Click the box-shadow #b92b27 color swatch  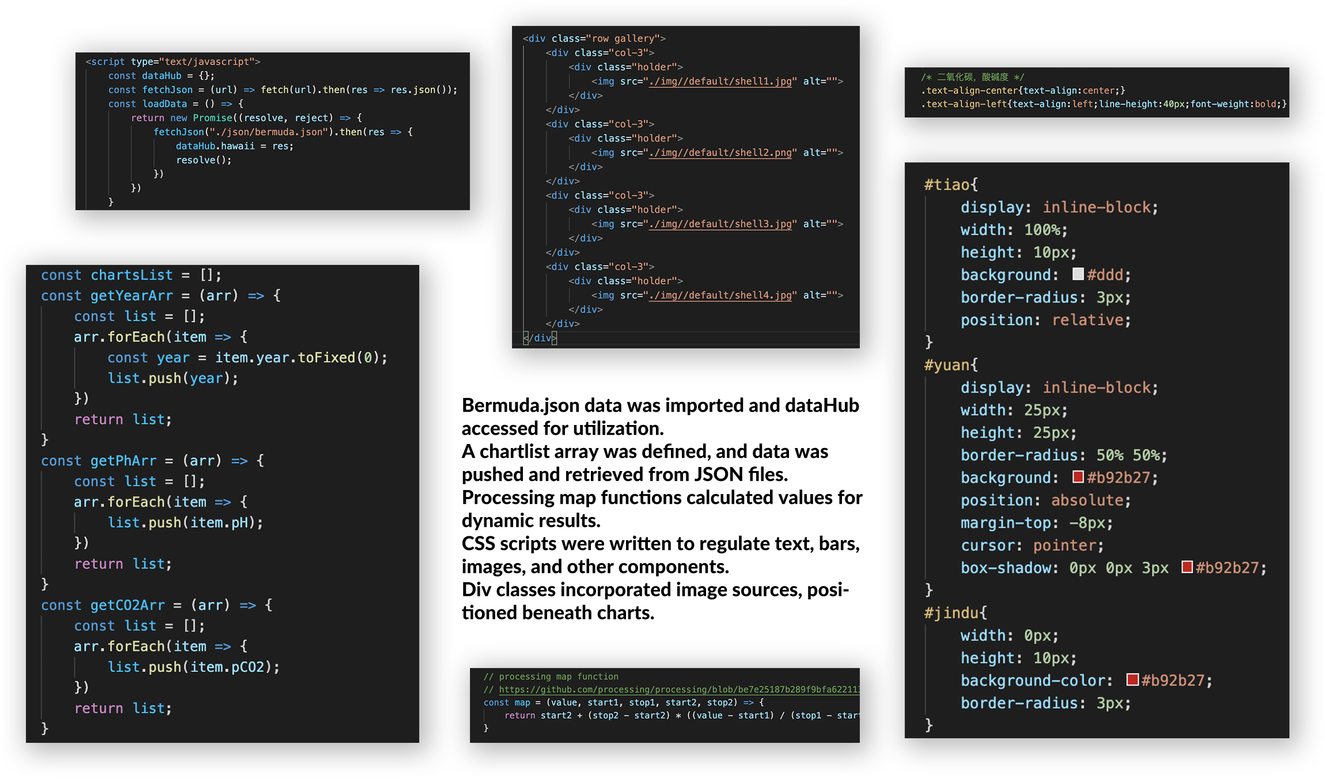[1187, 567]
